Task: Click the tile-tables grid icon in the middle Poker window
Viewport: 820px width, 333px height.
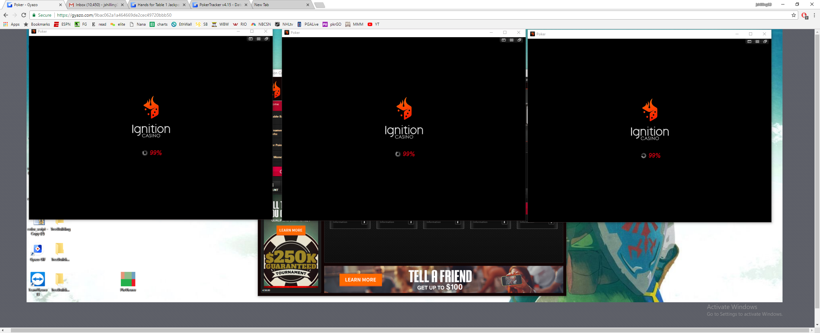Action: 512,40
